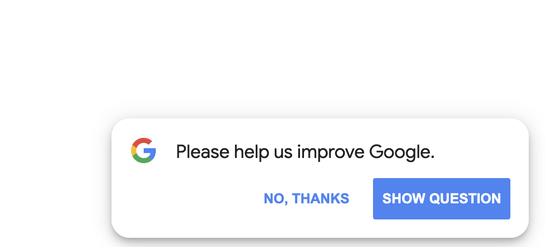
Task: Tap the 'G' icon beside the message
Action: pos(144,151)
